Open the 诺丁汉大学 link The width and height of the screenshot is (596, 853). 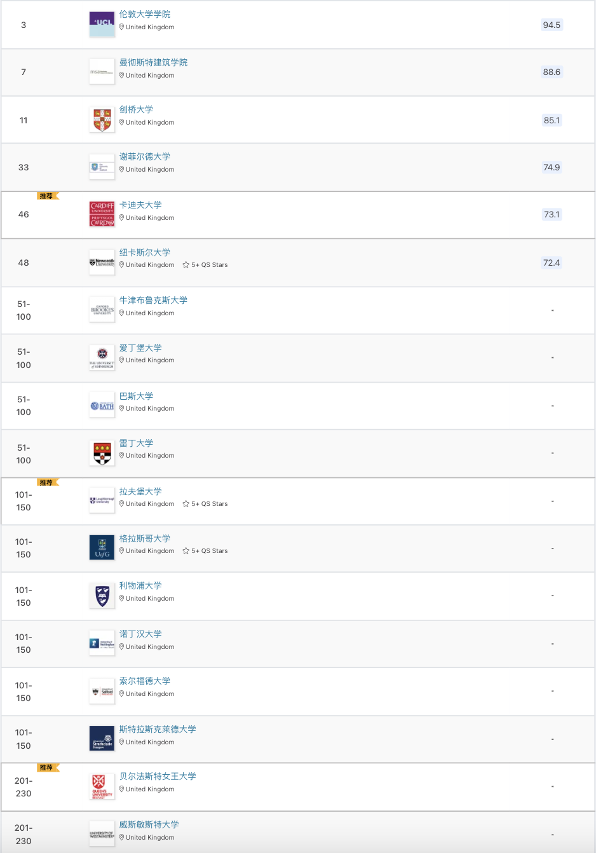140,634
